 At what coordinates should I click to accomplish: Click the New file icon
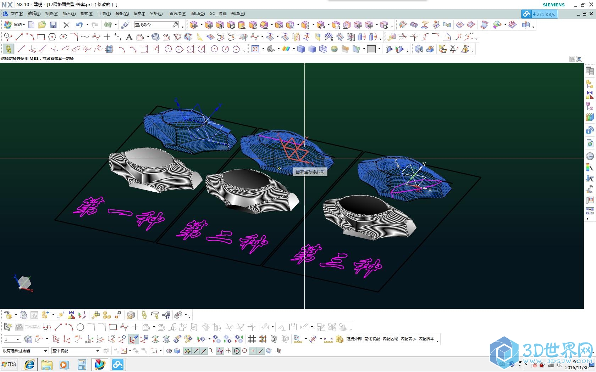coord(31,25)
